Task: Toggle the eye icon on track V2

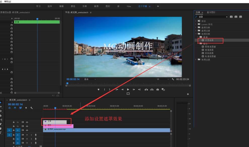Action: coord(27,126)
